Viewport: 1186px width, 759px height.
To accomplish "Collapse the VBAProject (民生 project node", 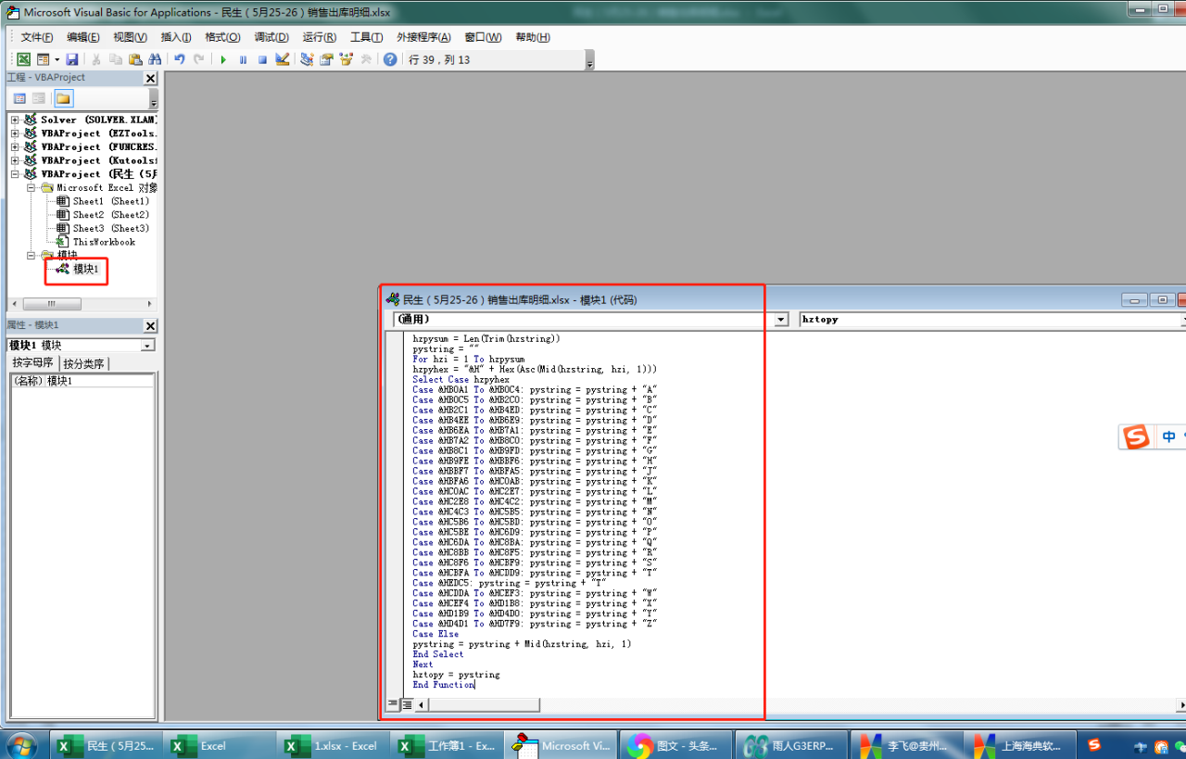I will tap(15, 174).
